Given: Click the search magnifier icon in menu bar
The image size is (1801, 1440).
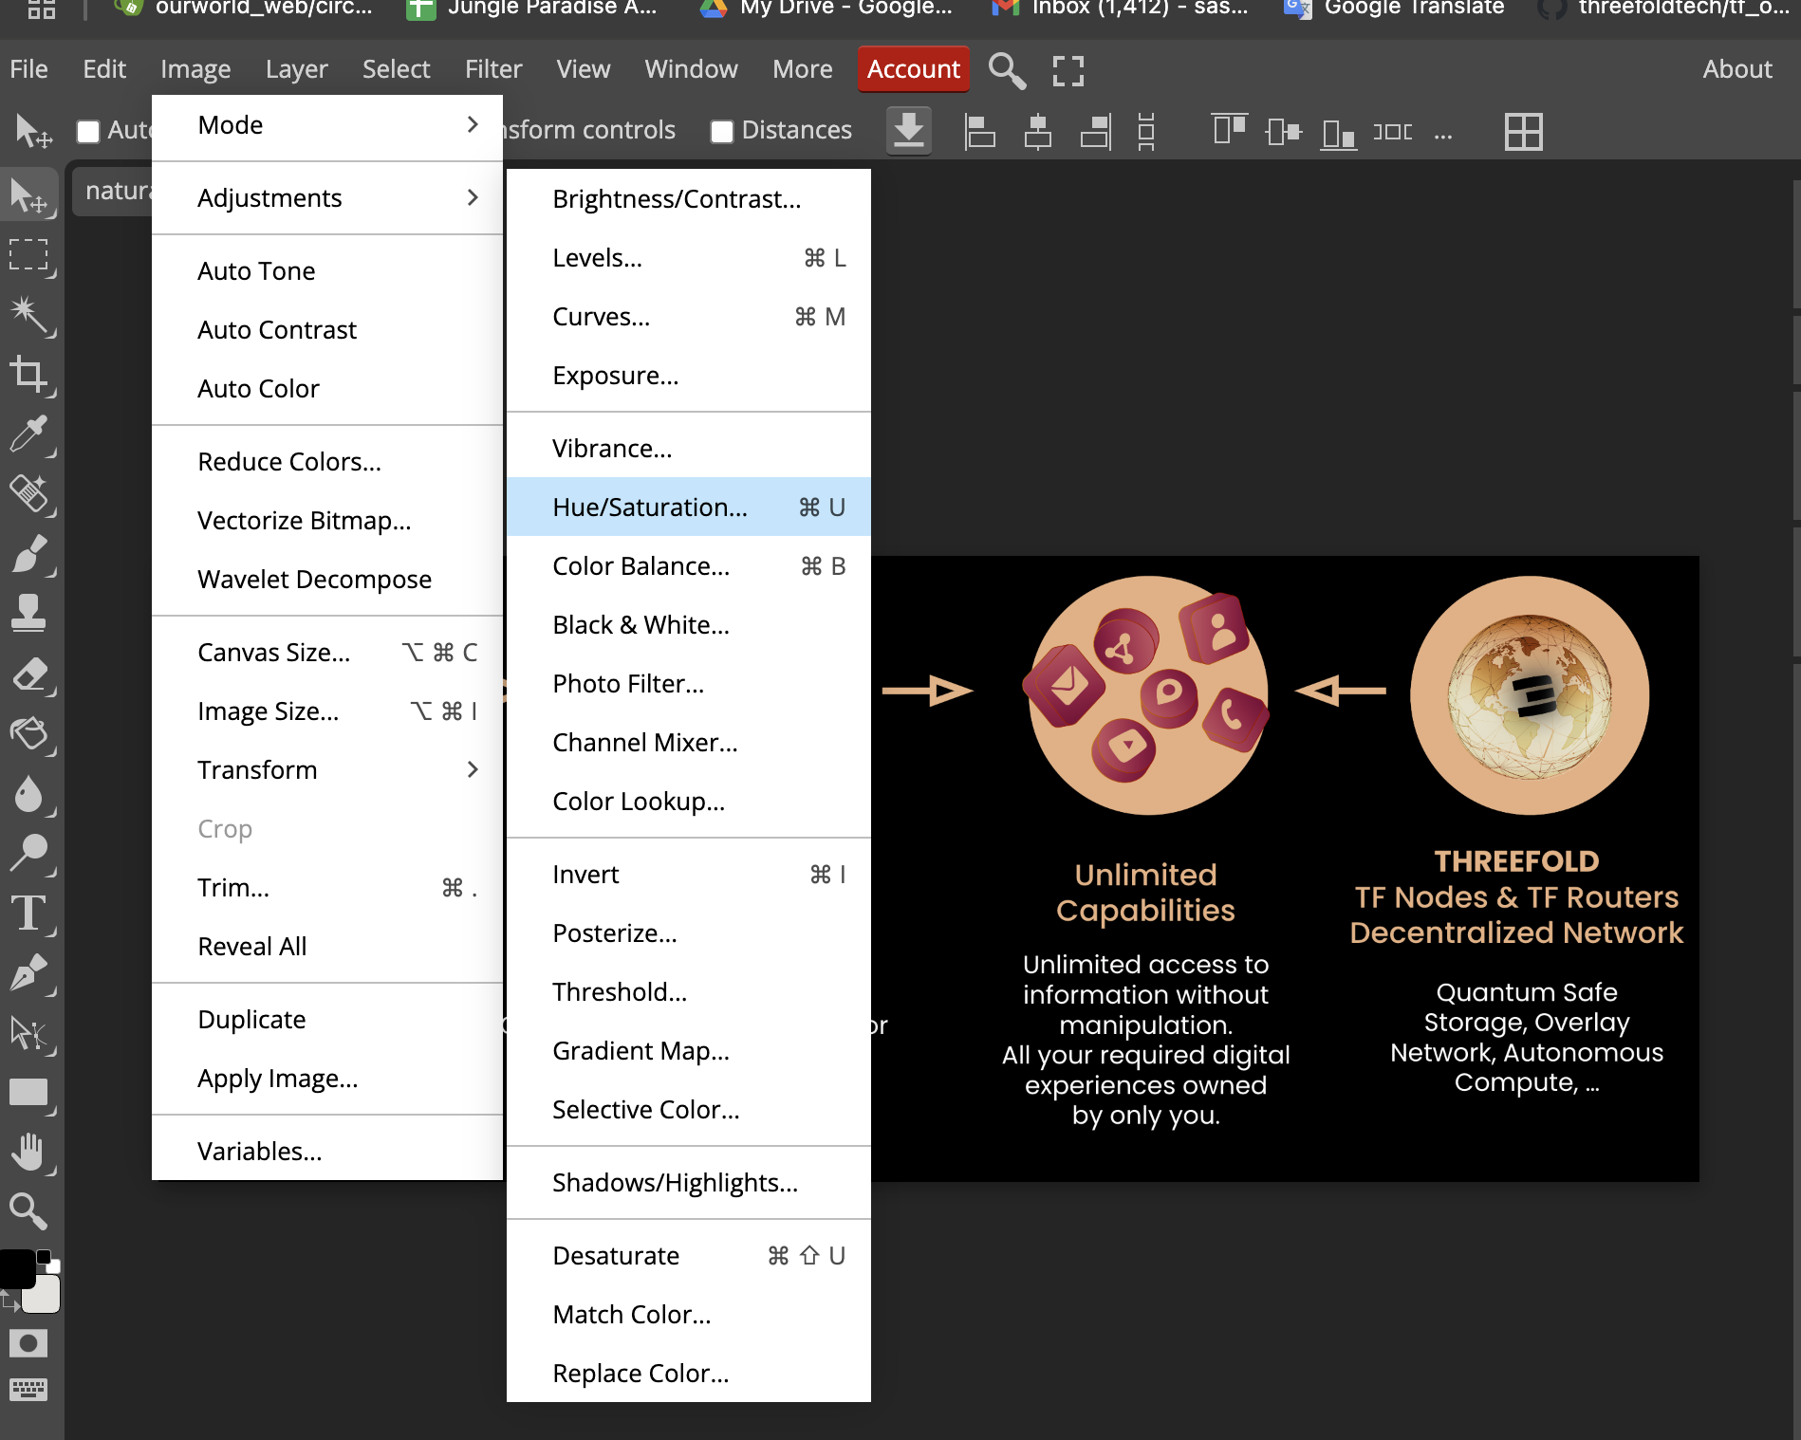Looking at the screenshot, I should point(1006,70).
